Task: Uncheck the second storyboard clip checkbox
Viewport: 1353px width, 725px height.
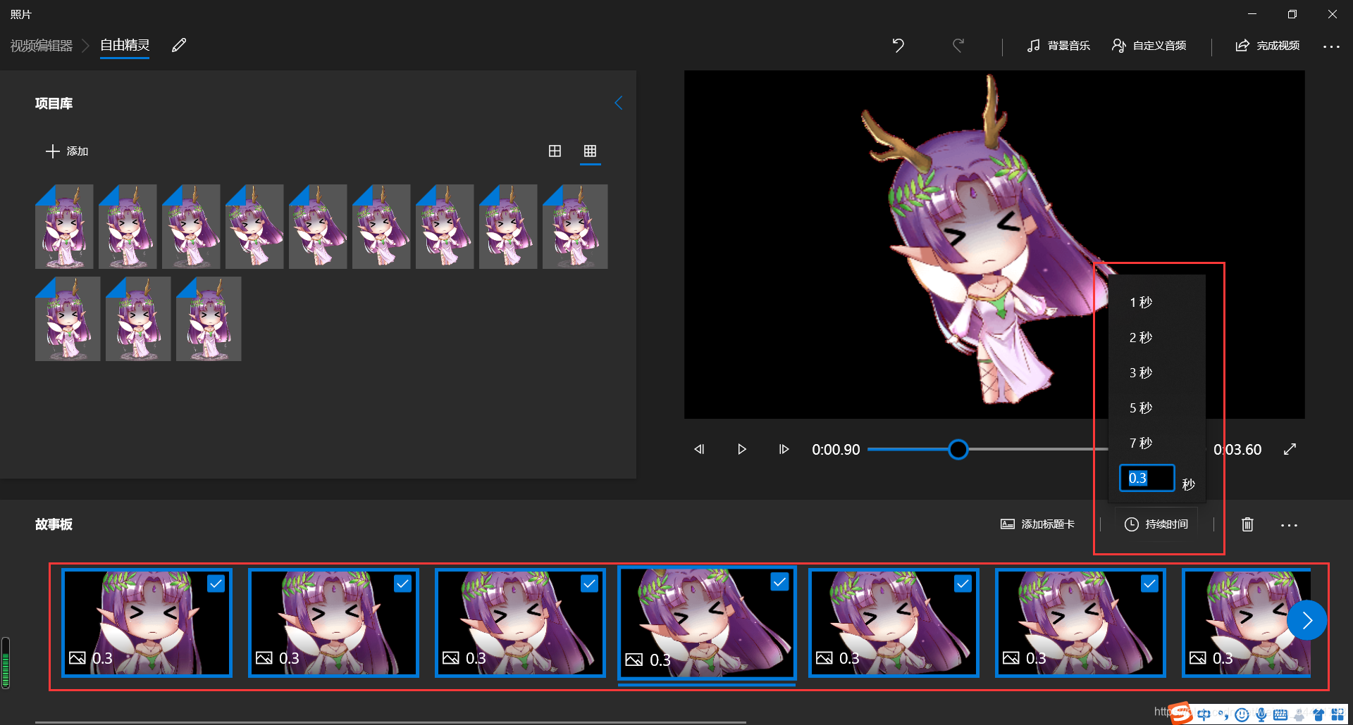Action: tap(402, 584)
